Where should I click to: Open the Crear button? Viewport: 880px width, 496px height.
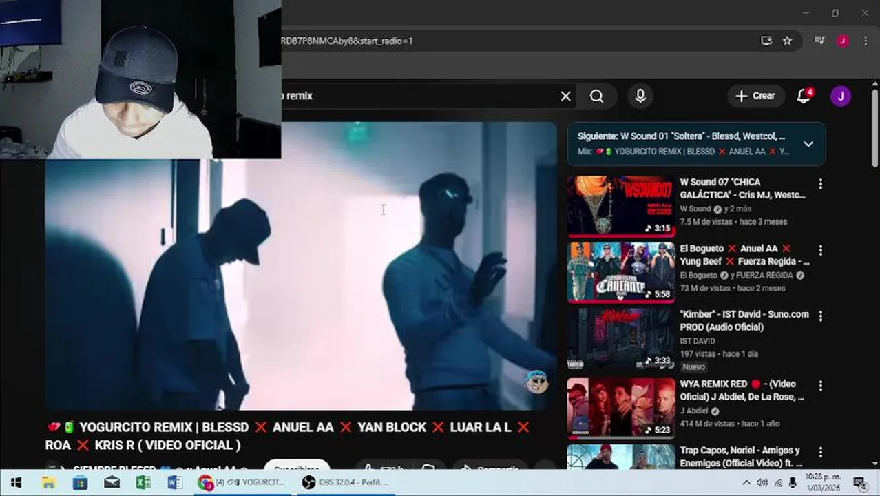coord(755,96)
